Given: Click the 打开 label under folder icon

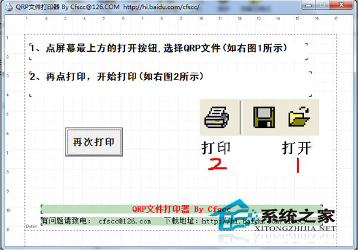Looking at the screenshot, I should tap(296, 148).
